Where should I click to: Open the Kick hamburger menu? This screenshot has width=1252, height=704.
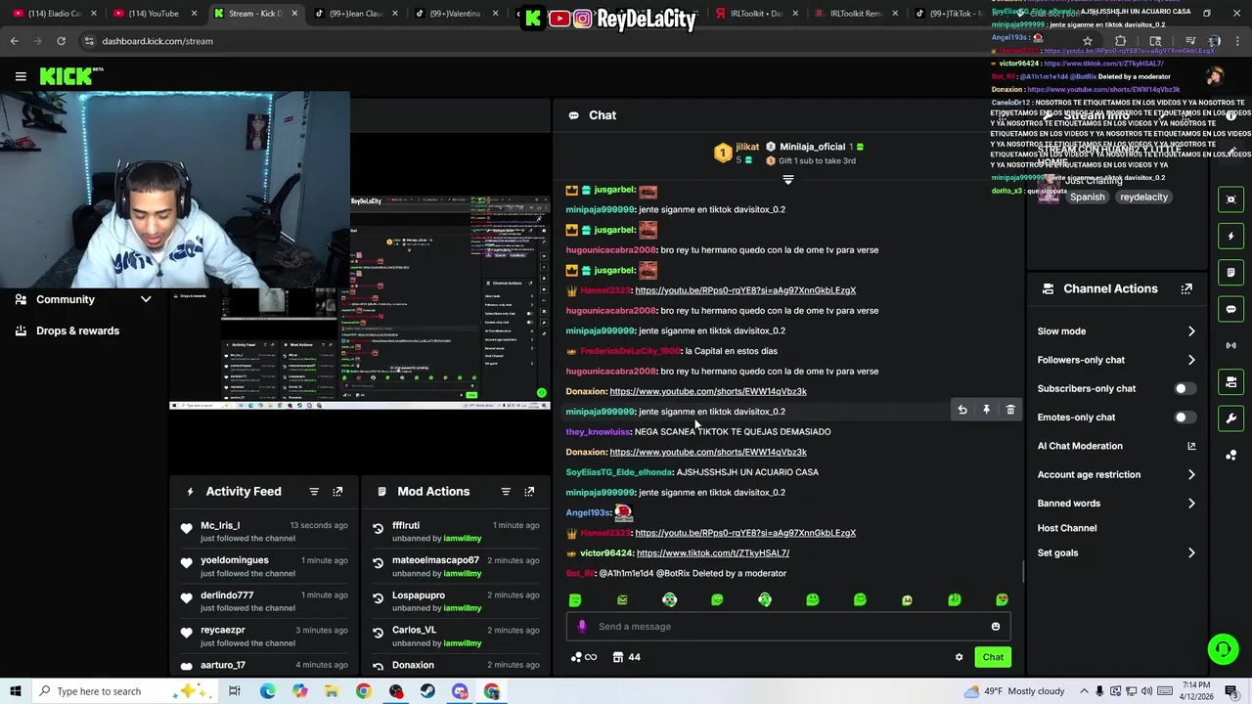click(x=21, y=76)
